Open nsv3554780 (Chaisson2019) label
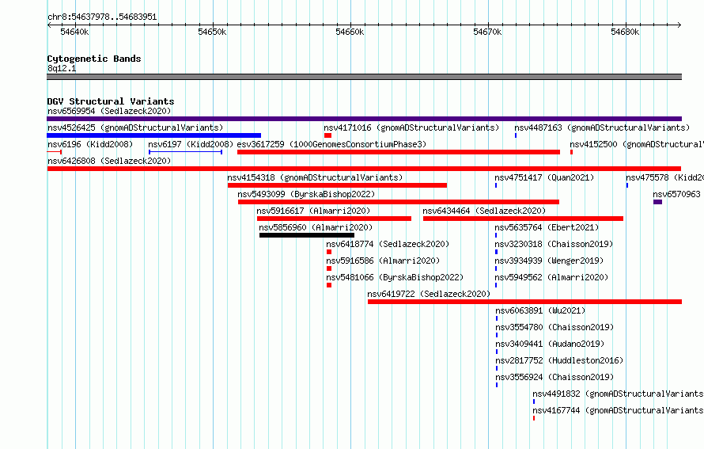Viewport: 704px width, 449px height. (x=554, y=327)
